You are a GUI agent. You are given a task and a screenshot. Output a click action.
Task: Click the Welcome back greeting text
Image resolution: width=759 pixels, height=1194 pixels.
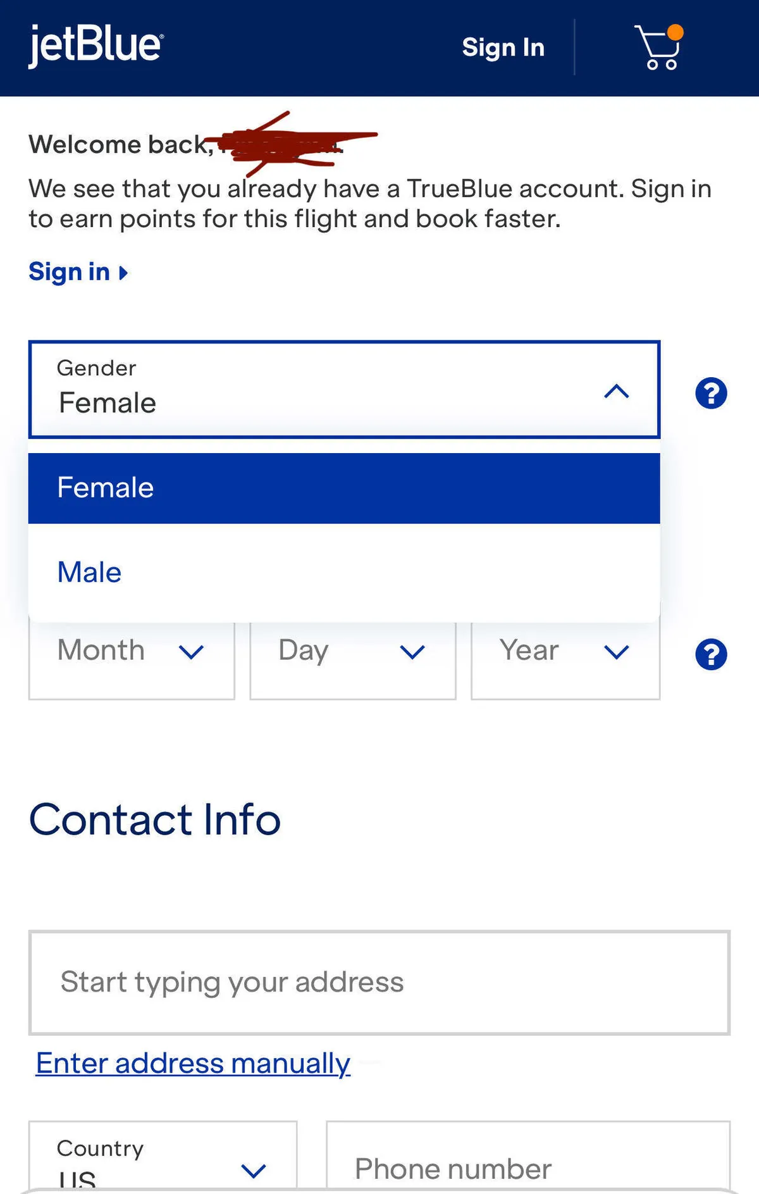click(x=120, y=144)
